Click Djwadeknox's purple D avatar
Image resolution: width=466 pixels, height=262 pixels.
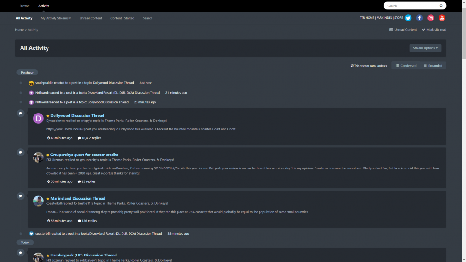coord(38,119)
